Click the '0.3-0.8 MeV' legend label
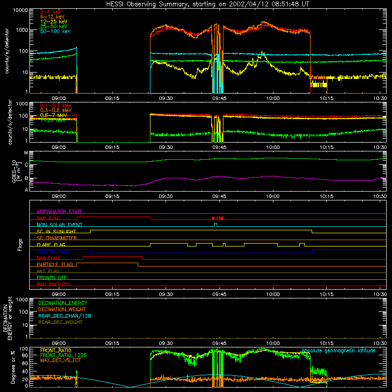This screenshot has height=392, width=392. tap(56, 110)
